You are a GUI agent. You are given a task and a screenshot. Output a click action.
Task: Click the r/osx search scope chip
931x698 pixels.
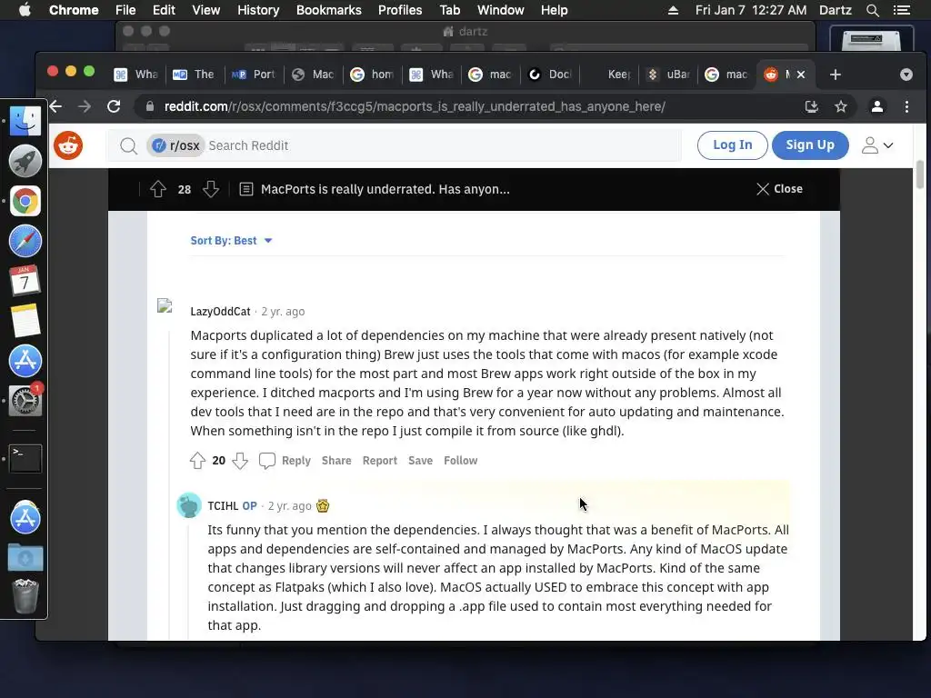(175, 145)
